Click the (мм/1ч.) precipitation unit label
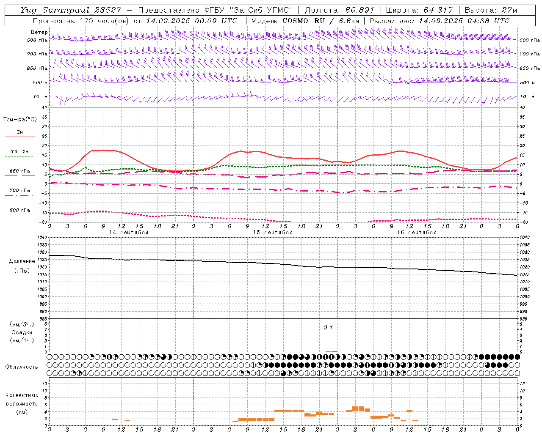 pyautogui.click(x=22, y=340)
